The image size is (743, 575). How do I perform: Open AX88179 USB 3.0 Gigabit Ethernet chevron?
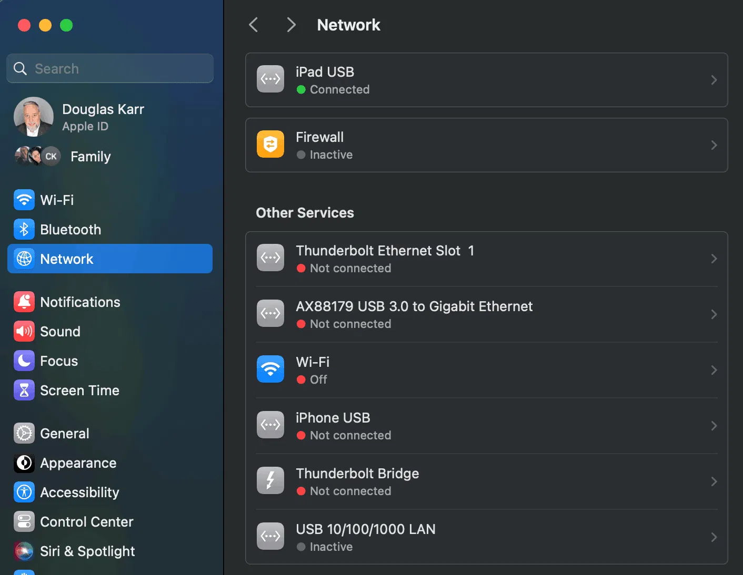714,314
